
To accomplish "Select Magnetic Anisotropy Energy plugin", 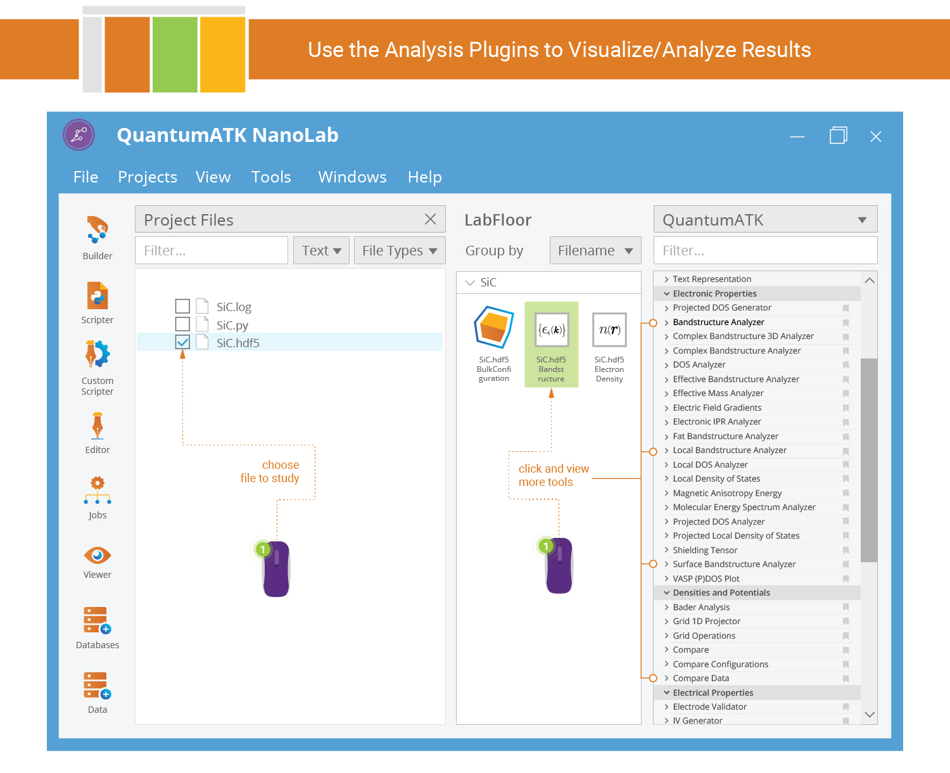I will tap(727, 494).
